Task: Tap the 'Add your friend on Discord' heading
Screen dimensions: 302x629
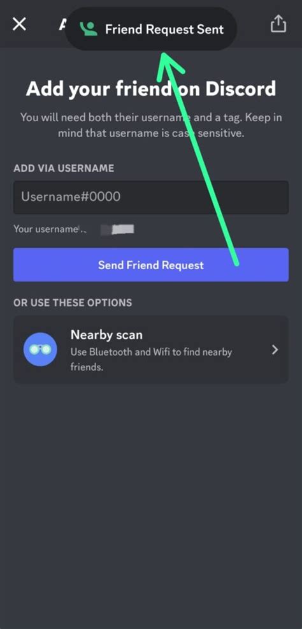Action: pyautogui.click(x=151, y=89)
